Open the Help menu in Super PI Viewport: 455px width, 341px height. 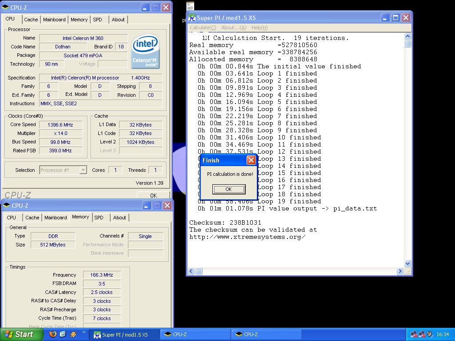pos(259,28)
